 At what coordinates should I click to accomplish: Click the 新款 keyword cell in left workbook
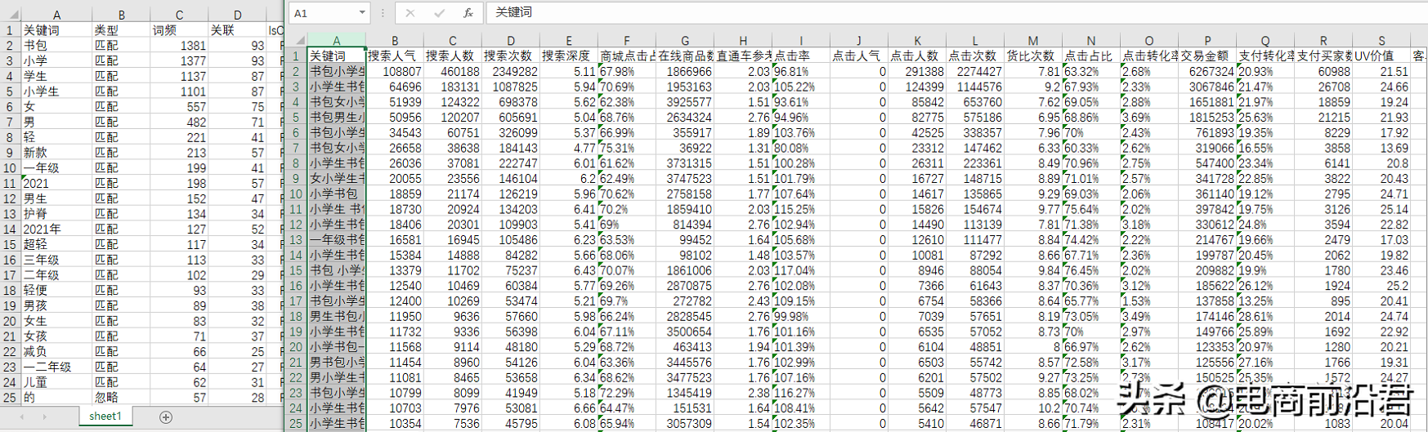click(x=56, y=153)
